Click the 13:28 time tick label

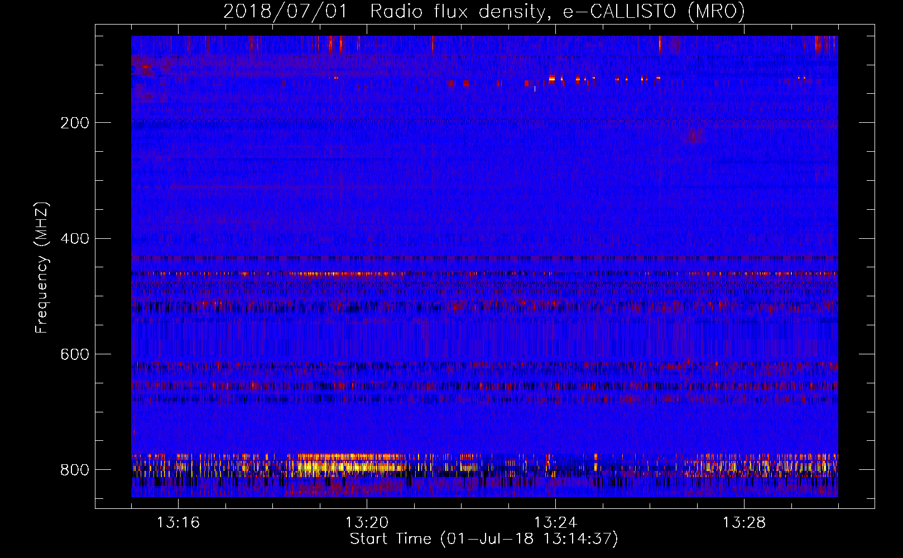point(744,523)
